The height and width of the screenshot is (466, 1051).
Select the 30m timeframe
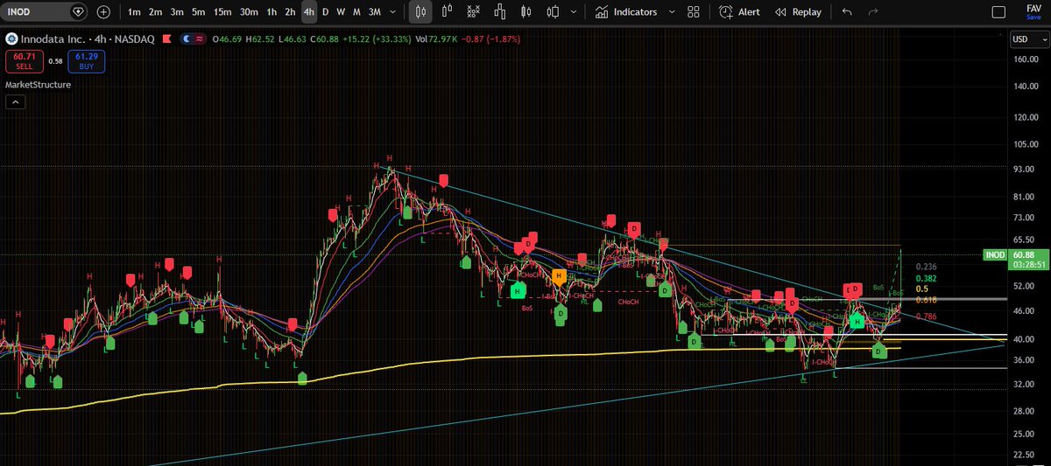click(250, 12)
